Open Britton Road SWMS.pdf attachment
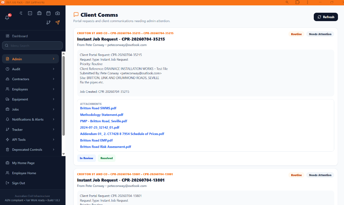344x205 pixels. (x=98, y=108)
